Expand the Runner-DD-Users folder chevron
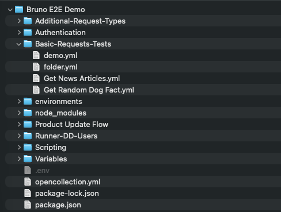This screenshot has width=281, height=212. click(19, 136)
